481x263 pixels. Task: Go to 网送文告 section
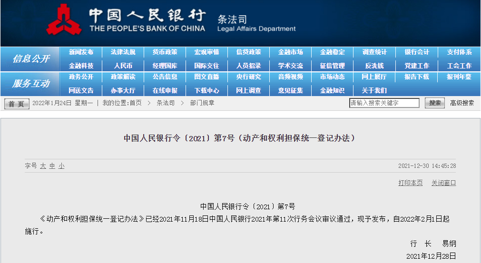pos(81,90)
